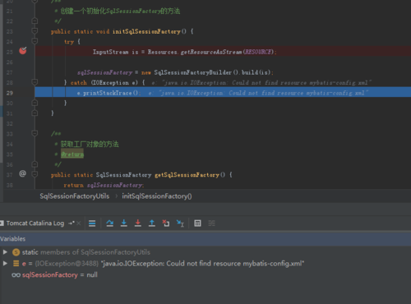This screenshot has height=304, width=411.
Task: Close the Tomcat Catalina Log tab
Action: [79, 223]
